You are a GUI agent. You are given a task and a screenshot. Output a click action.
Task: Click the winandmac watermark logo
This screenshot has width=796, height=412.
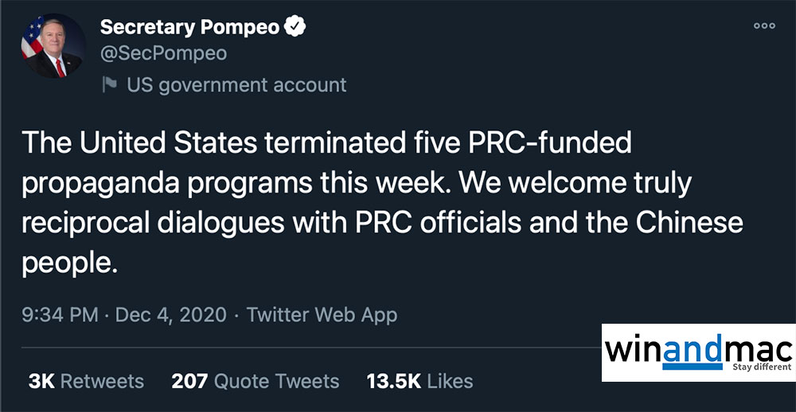tap(698, 350)
